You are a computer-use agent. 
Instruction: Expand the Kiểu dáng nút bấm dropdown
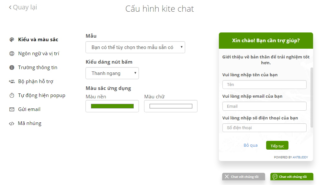(x=112, y=73)
